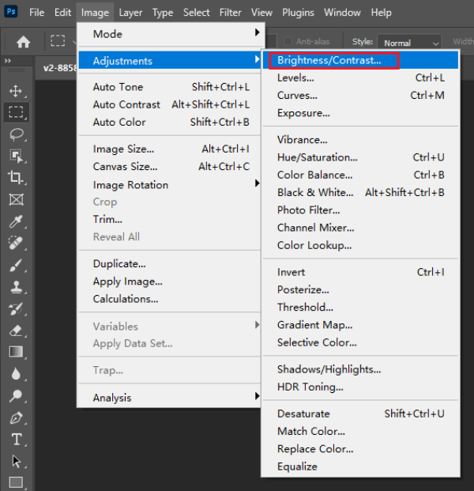
Task: Select the Move tool
Action: (16, 91)
